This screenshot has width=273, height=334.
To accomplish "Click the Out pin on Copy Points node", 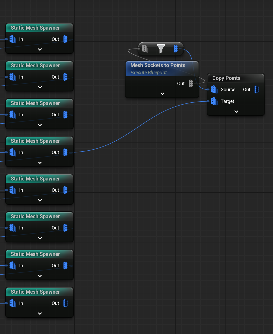I will [x=257, y=90].
